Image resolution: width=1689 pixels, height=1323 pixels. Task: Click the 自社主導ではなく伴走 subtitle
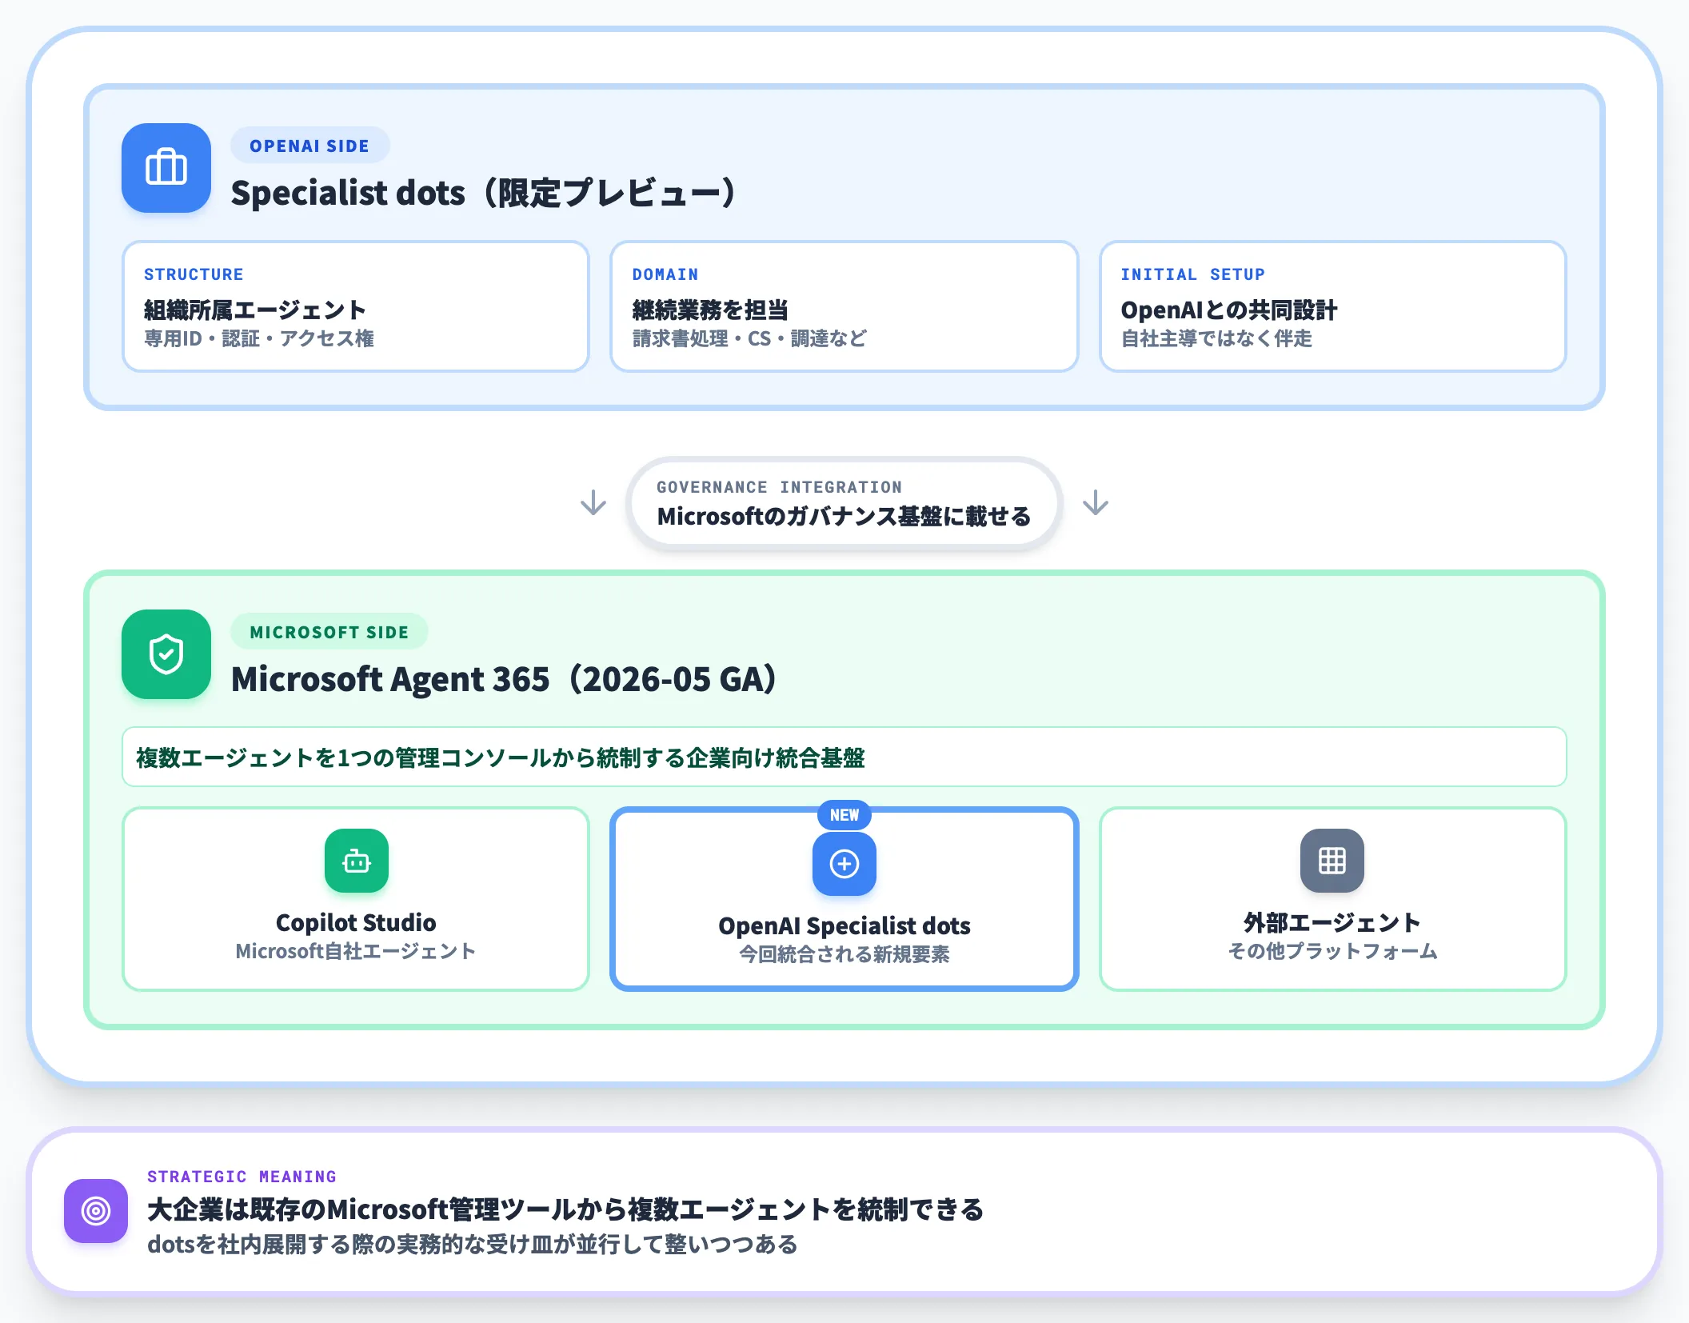pyautogui.click(x=1216, y=339)
